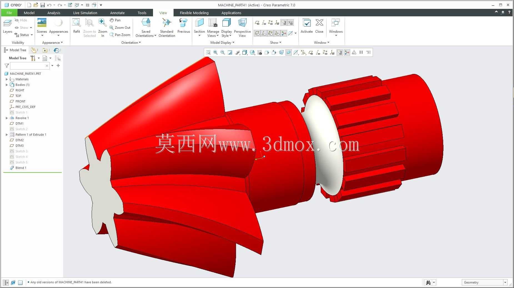The width and height of the screenshot is (514, 288).
Task: Open Manage Views
Action: 213,27
